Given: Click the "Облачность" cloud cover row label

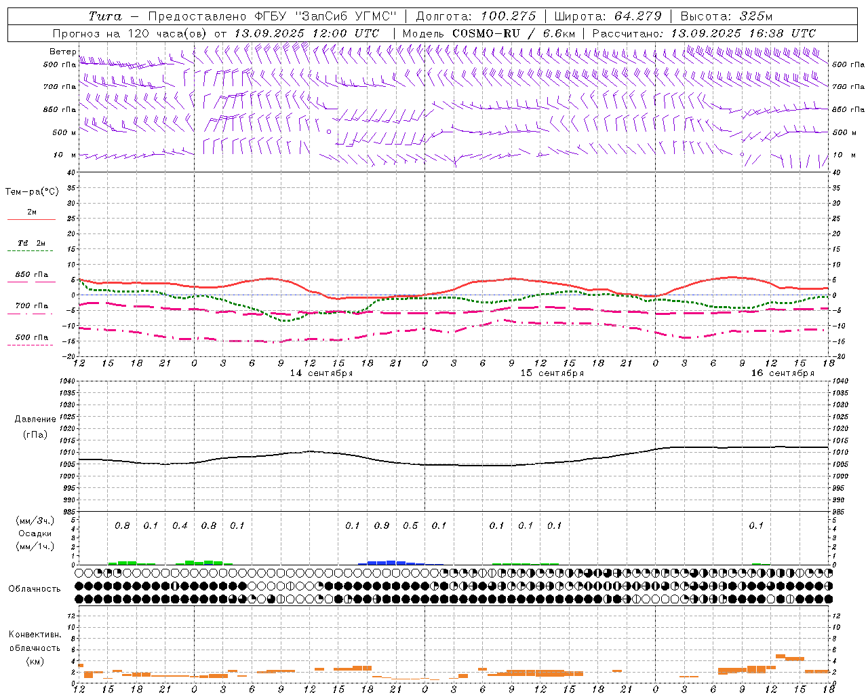Looking at the screenshot, I should coord(35,588).
